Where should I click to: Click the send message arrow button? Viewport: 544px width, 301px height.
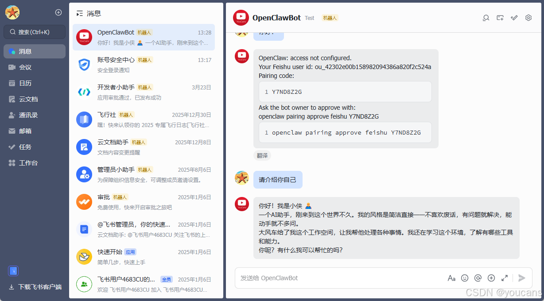pos(522,278)
